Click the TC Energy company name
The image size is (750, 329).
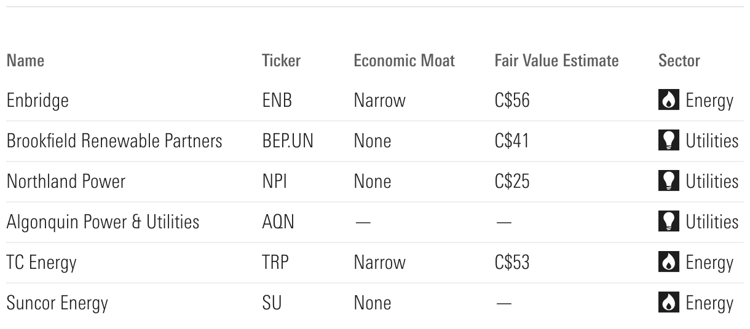42,263
